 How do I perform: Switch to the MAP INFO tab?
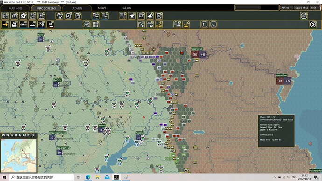coord(15,8)
